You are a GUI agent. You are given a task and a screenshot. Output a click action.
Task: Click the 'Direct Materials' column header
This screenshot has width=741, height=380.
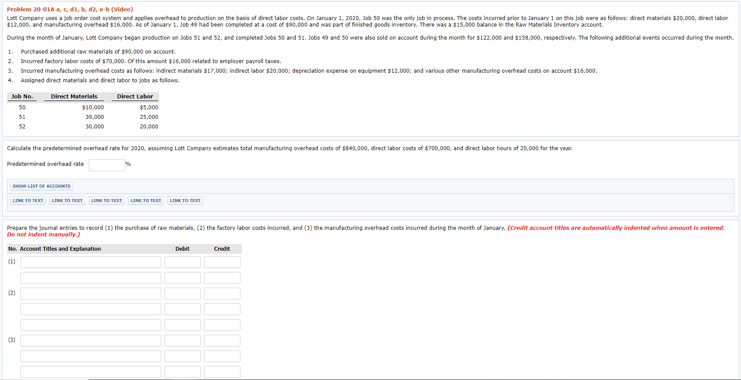coord(74,97)
